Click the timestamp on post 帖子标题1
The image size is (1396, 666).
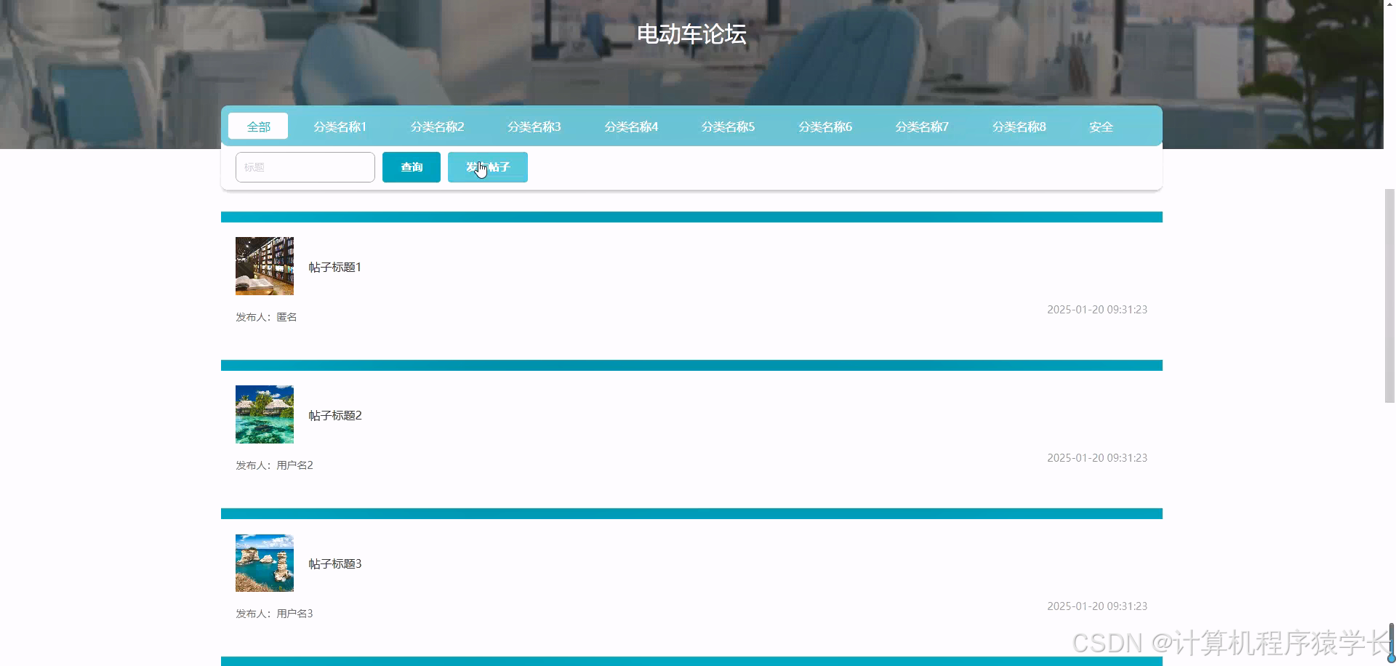pyautogui.click(x=1097, y=310)
